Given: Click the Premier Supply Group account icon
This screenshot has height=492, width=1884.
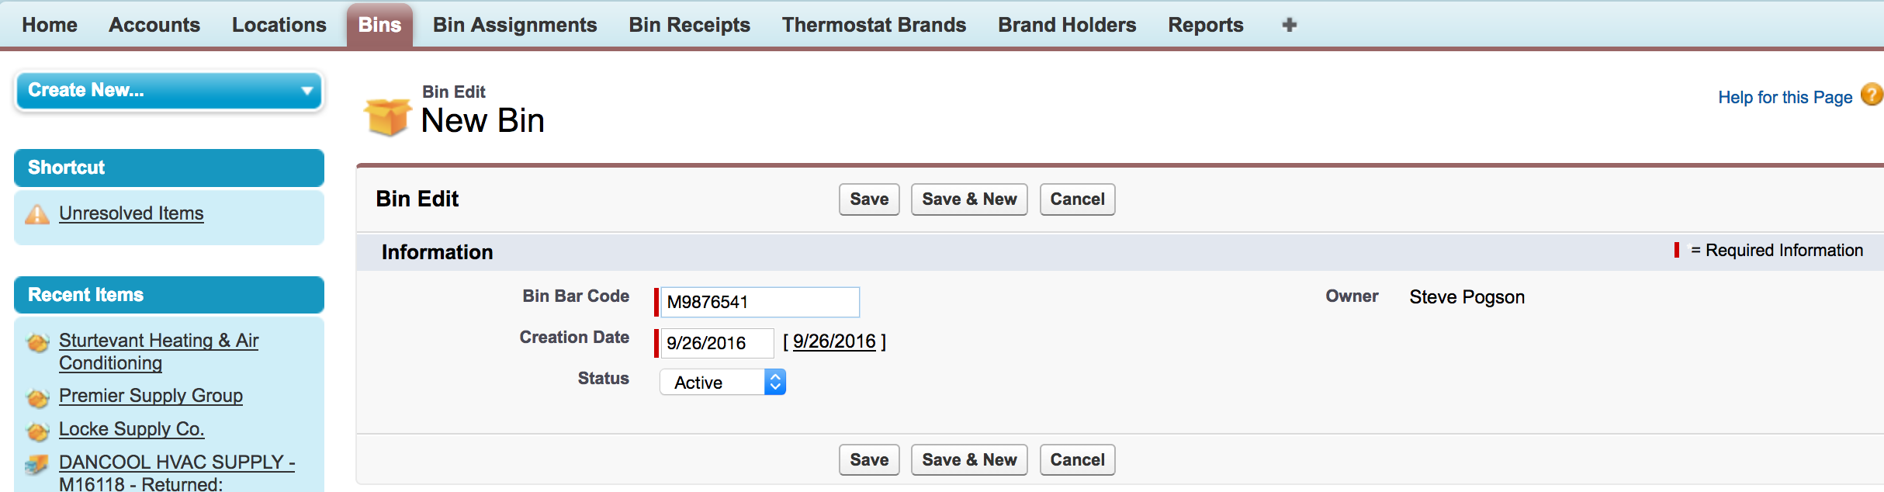Looking at the screenshot, I should point(36,397).
